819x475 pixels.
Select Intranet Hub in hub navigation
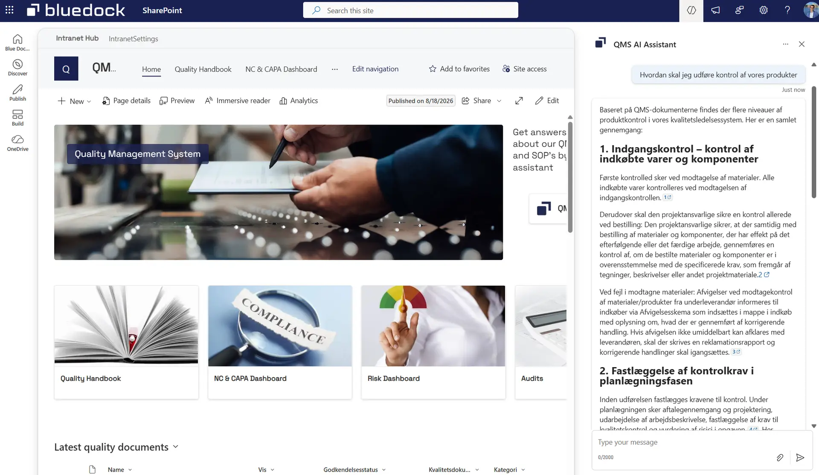pos(77,38)
